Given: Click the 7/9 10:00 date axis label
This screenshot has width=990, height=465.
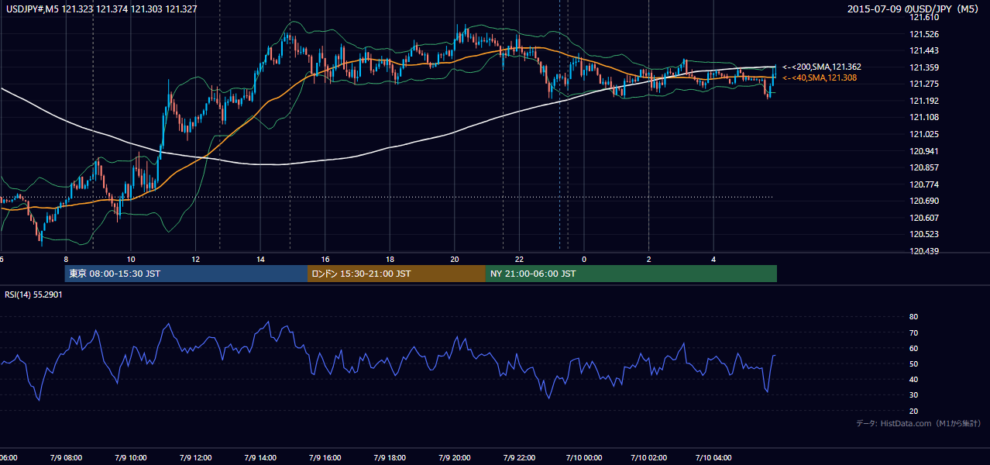Looking at the screenshot, I should coord(131,458).
